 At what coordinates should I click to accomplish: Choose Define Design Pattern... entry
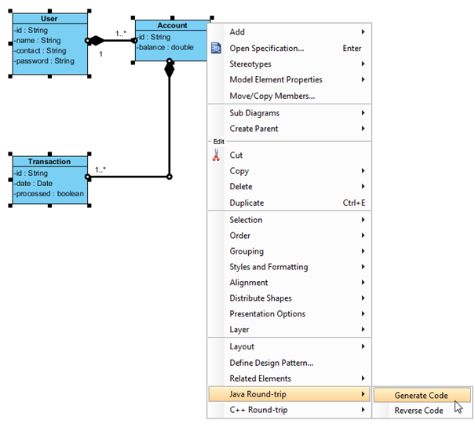(289, 363)
